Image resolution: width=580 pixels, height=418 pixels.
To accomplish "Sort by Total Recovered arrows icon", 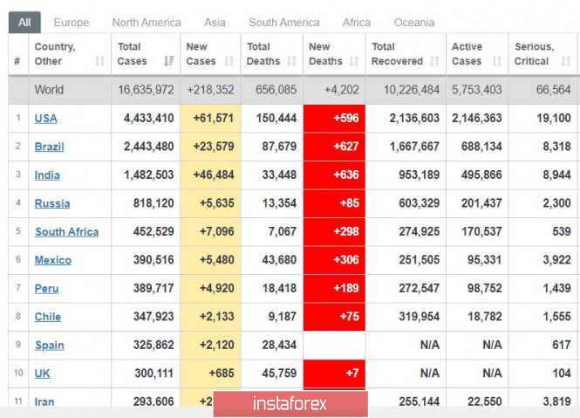I will pyautogui.click(x=433, y=61).
